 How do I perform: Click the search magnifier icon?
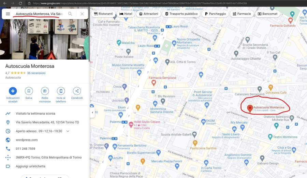point(70,14)
